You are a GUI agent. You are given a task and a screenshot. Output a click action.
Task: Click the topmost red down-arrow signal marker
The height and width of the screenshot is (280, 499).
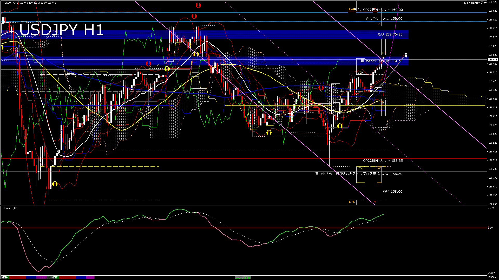coord(198,5)
